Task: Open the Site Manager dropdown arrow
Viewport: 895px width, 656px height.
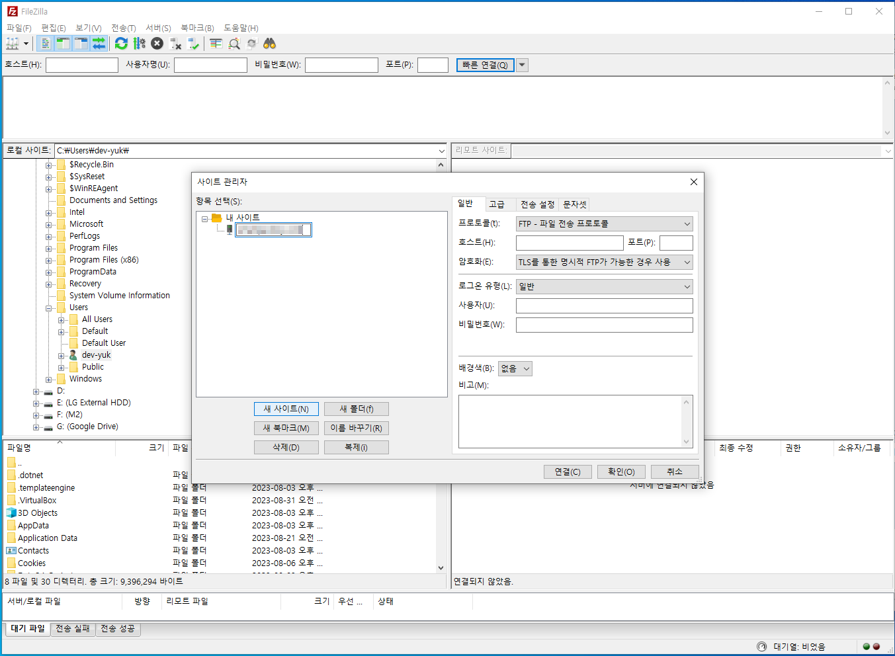Action: 26,44
